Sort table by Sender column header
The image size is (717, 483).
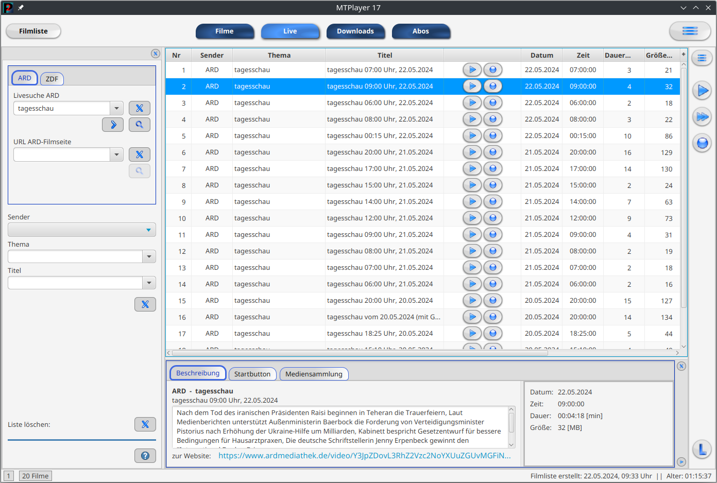(212, 55)
